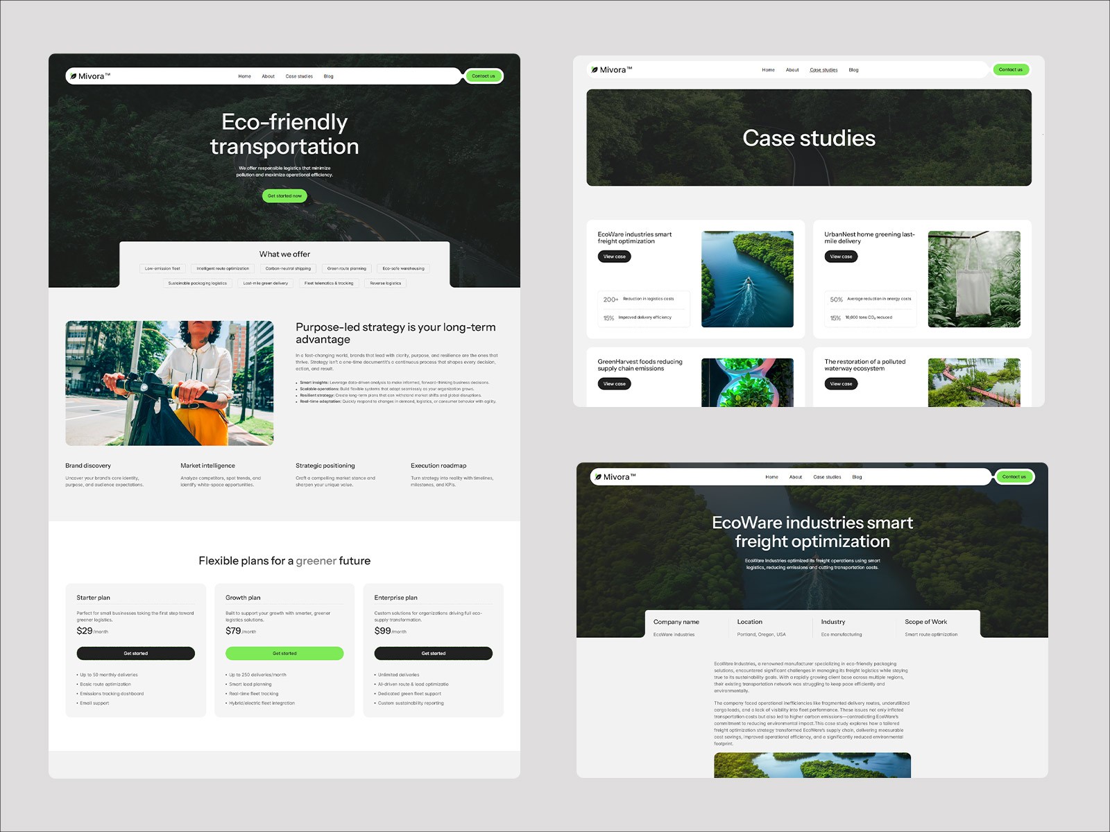
Task: Click the Mivora leaf logo on Case studies page
Action: 595,69
